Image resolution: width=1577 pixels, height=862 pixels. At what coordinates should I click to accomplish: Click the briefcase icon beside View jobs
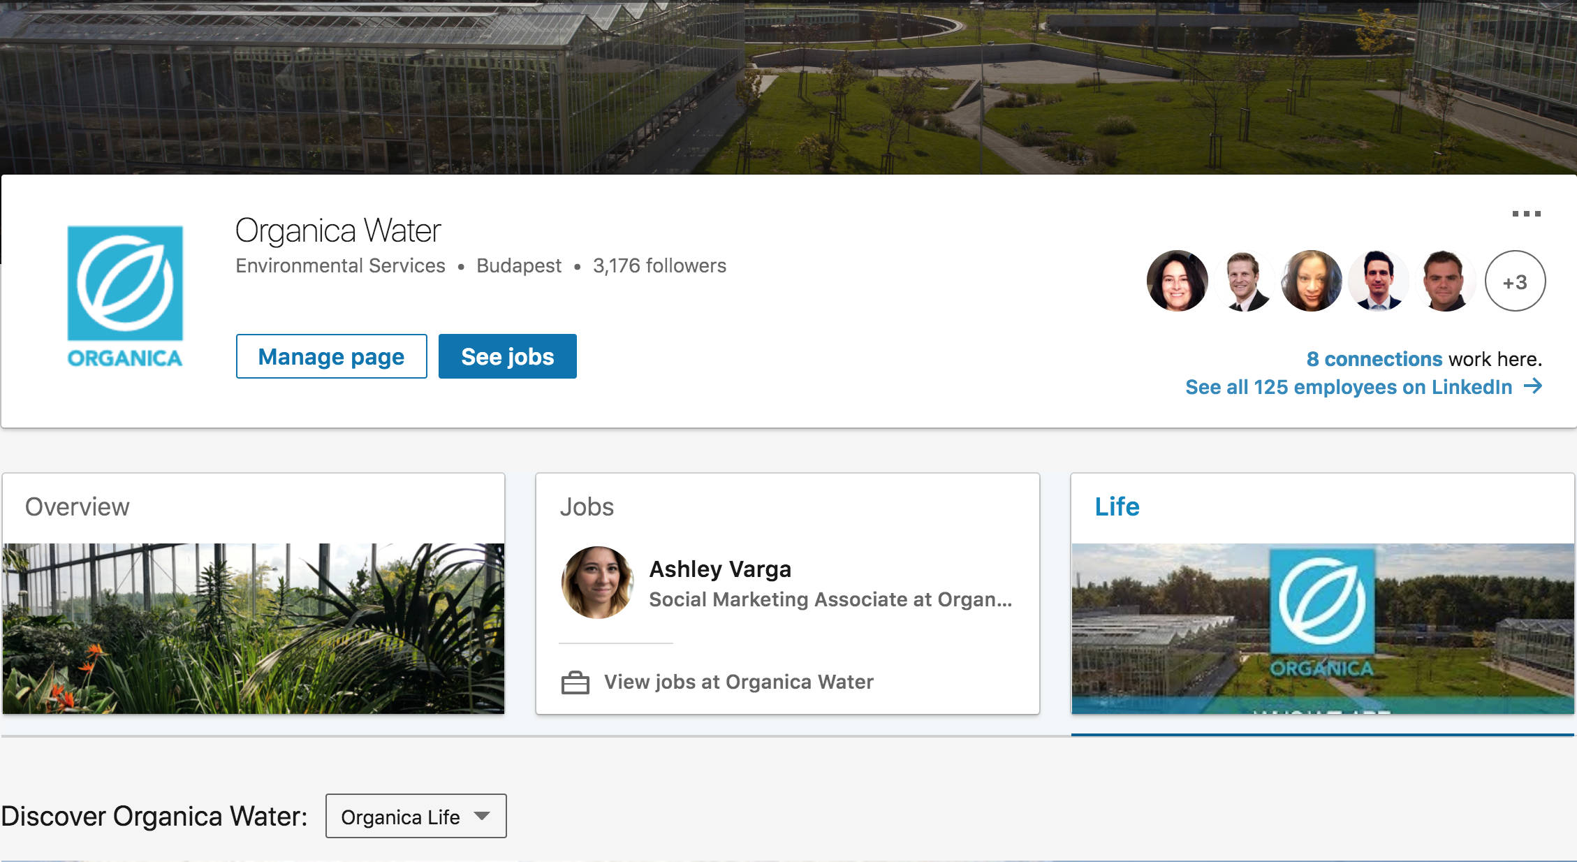tap(575, 682)
